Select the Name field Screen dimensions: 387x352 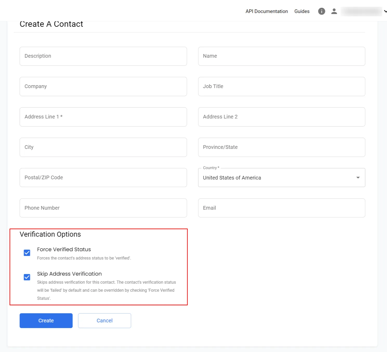[281, 56]
